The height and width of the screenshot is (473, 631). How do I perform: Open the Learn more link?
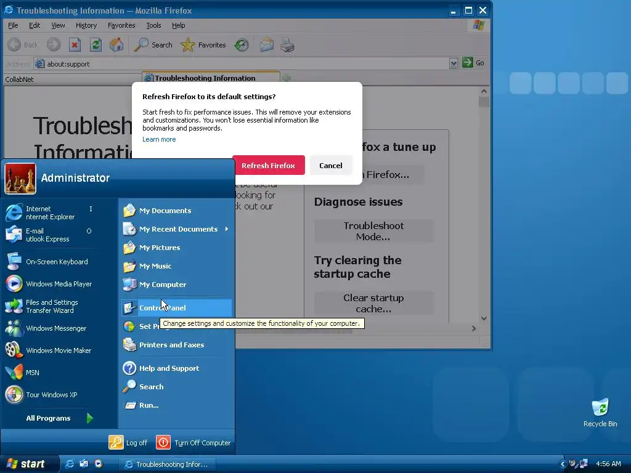159,139
